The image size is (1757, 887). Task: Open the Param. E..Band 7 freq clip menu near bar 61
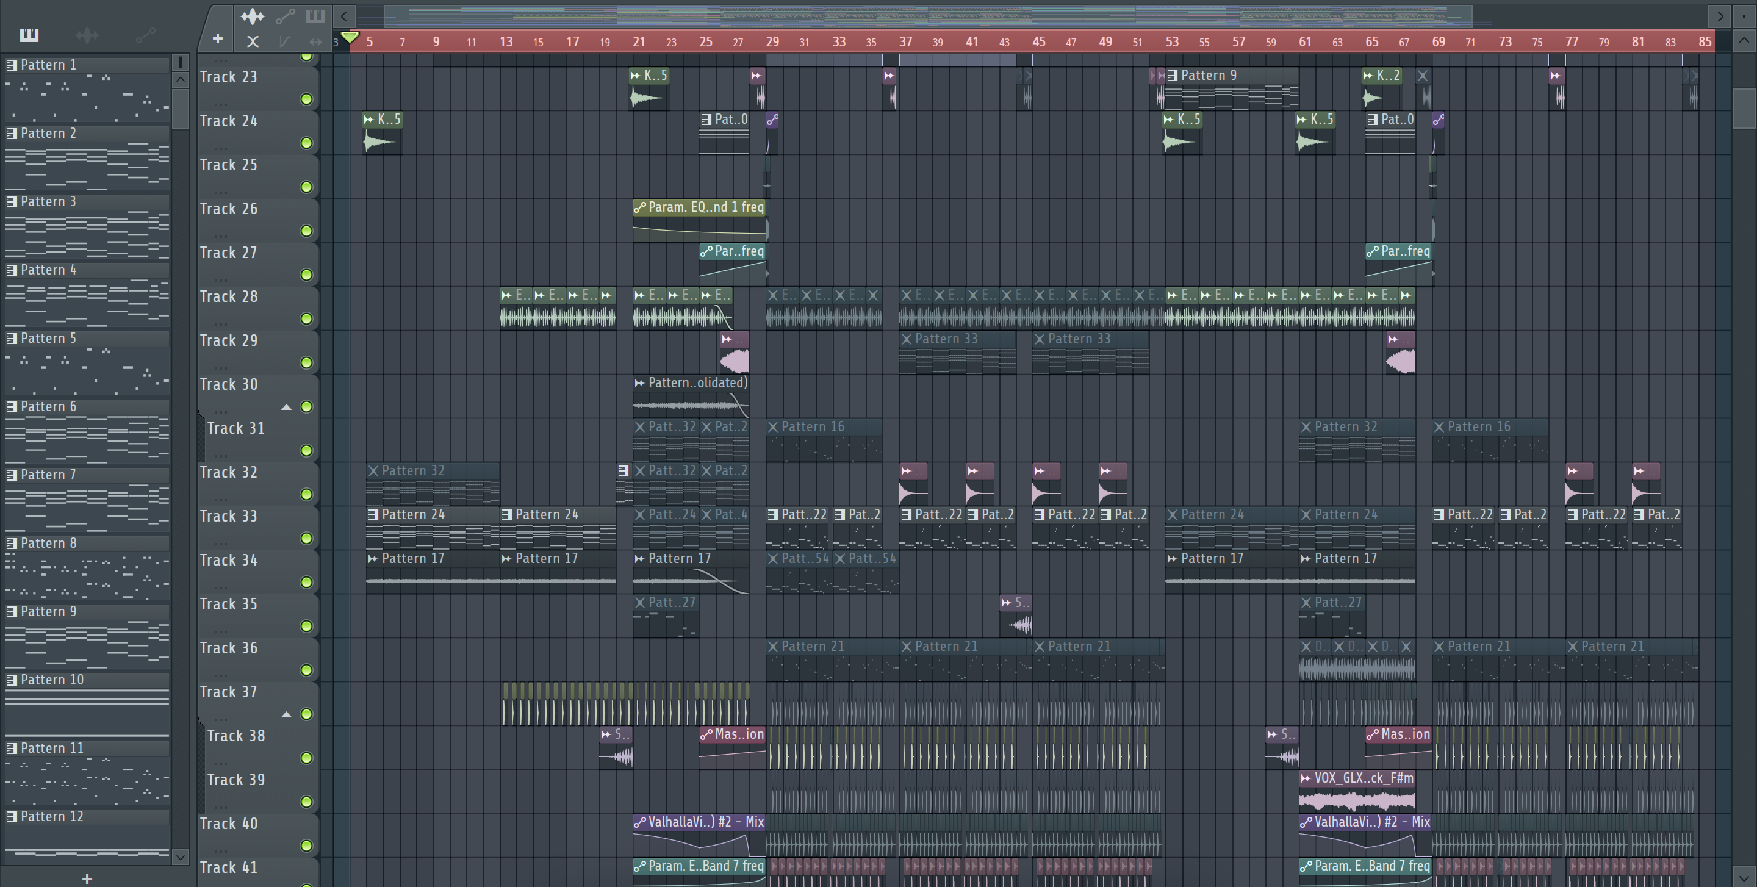point(1306,866)
